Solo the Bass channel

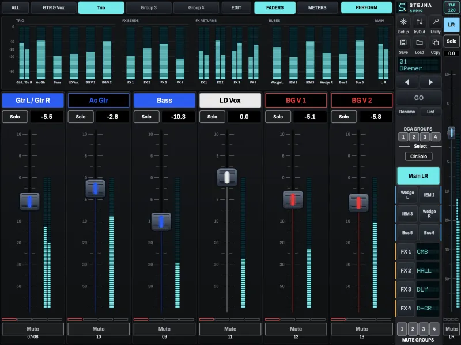click(146, 117)
